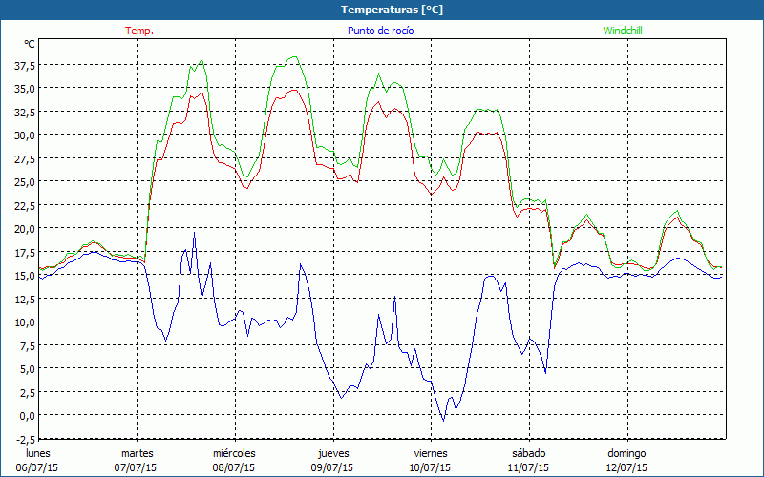Click the -2,5 y-axis value

[24, 439]
